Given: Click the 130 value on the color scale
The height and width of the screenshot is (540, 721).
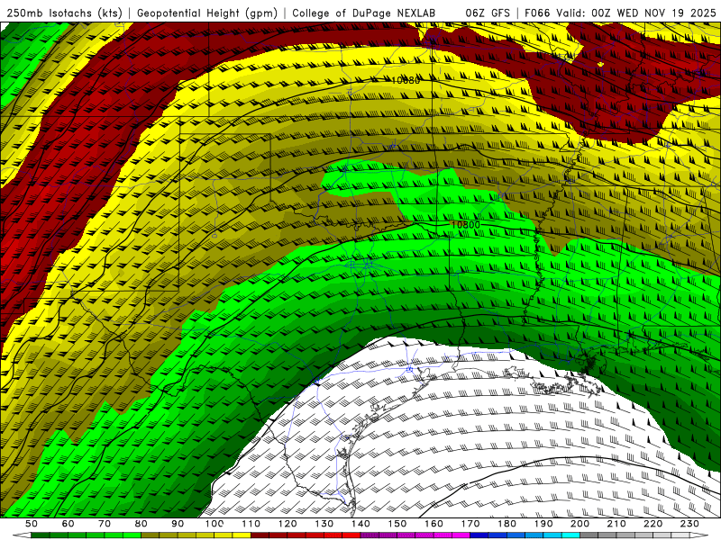Looking at the screenshot, I should (x=324, y=524).
